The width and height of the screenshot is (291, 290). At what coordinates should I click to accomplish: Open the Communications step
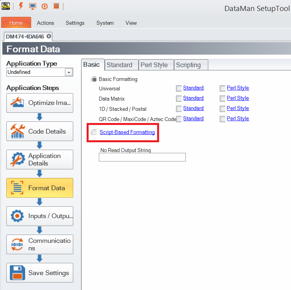(40, 244)
